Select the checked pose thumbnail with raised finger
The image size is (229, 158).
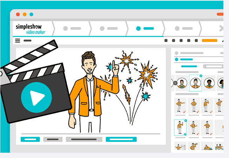[181, 127]
